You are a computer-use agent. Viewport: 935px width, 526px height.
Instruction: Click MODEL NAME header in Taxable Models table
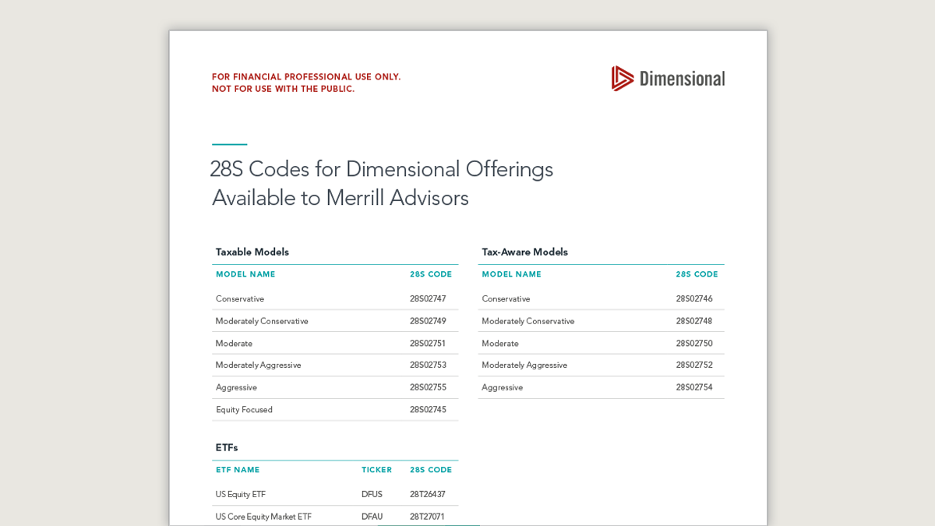pyautogui.click(x=245, y=274)
